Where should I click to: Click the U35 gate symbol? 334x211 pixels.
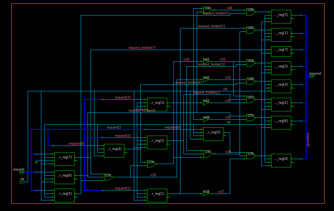click(108, 177)
